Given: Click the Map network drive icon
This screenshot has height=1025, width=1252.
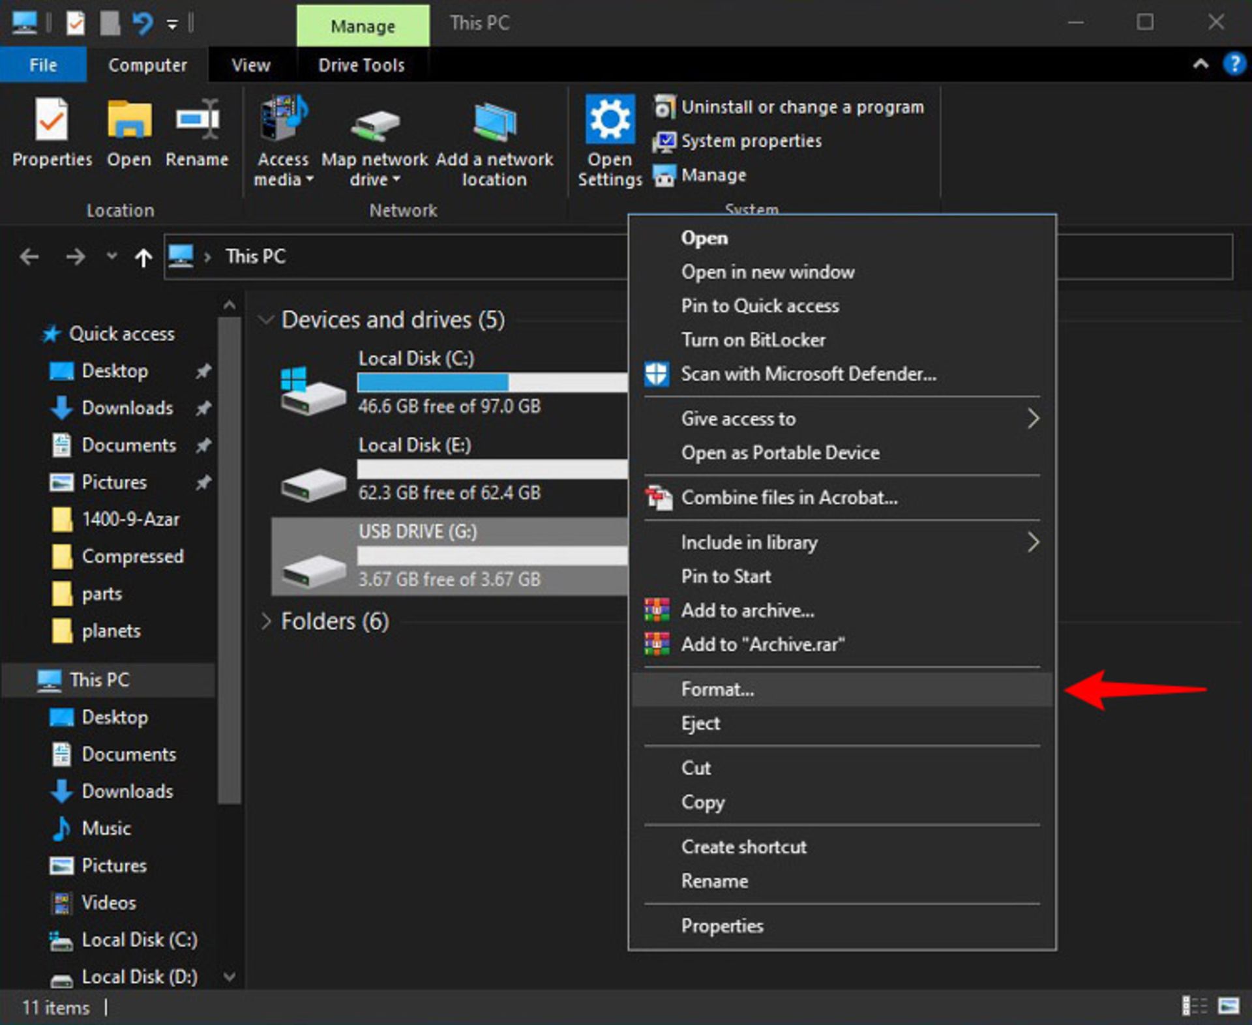Looking at the screenshot, I should pyautogui.click(x=374, y=125).
